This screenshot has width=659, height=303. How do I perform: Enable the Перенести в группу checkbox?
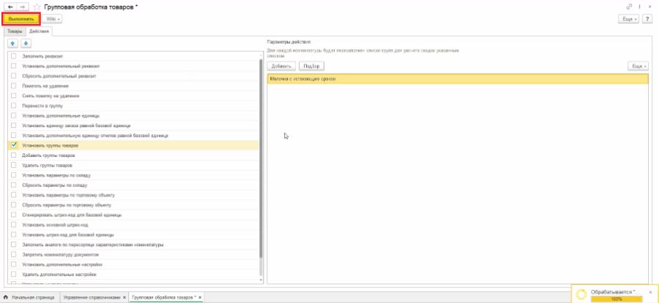[x=15, y=106]
